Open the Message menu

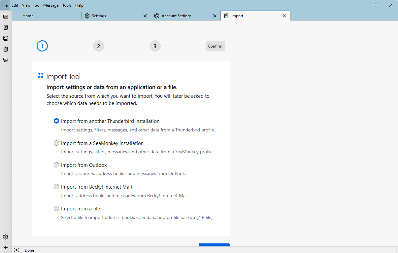[51, 5]
